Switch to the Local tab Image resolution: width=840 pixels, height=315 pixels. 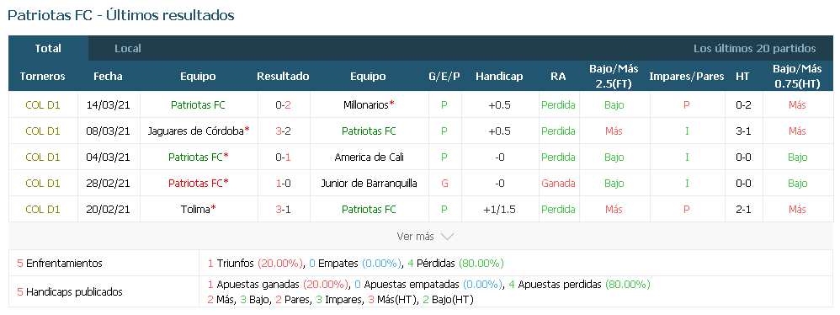pos(127,48)
